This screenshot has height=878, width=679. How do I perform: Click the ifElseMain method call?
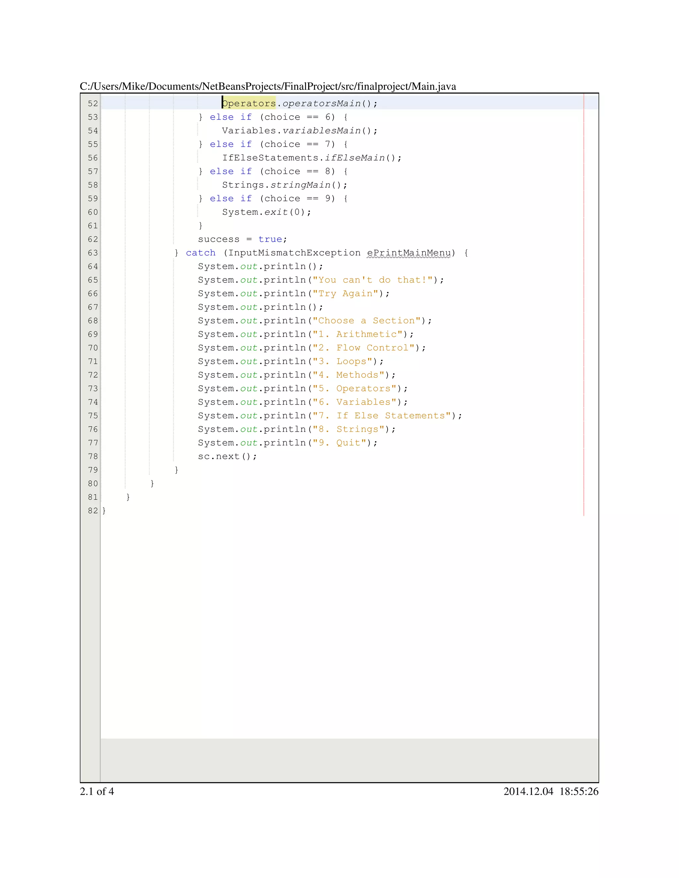coord(355,158)
